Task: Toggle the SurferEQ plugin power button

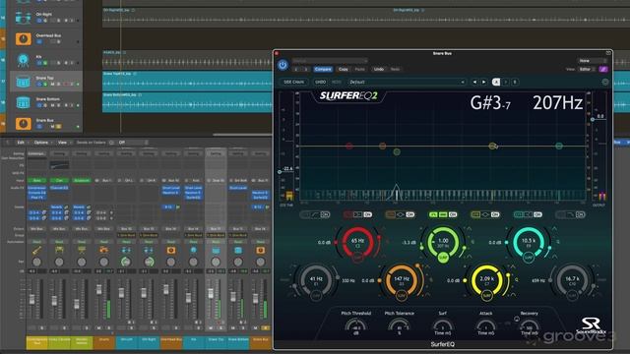Action: tap(283, 65)
